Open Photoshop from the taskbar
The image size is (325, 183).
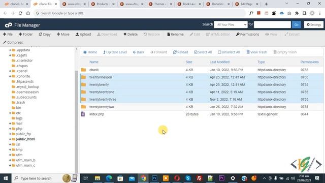point(154,178)
